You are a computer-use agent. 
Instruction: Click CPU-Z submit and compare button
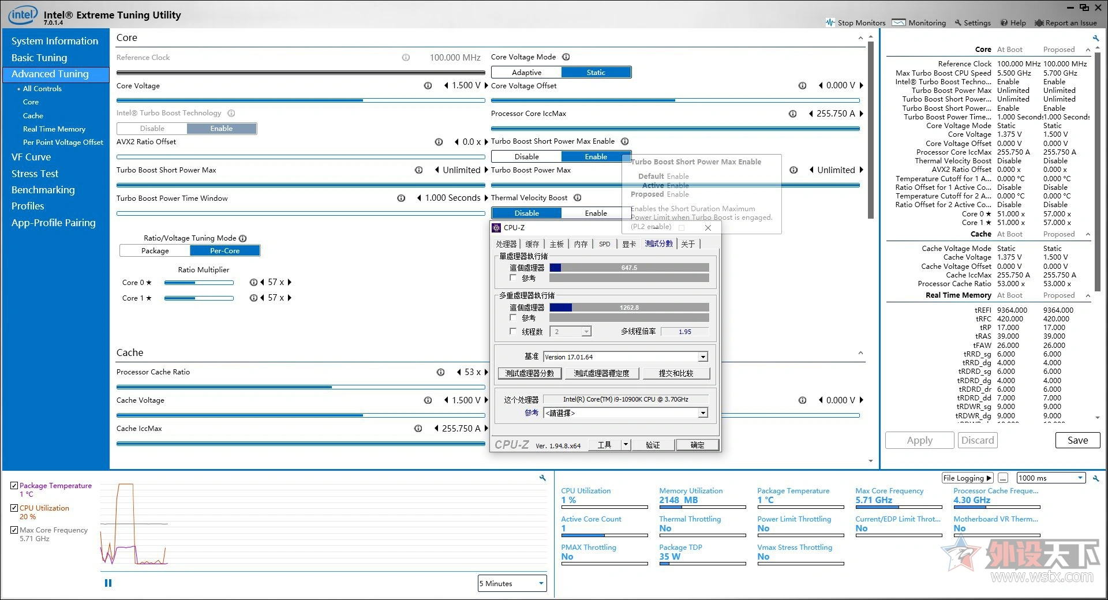[676, 373]
